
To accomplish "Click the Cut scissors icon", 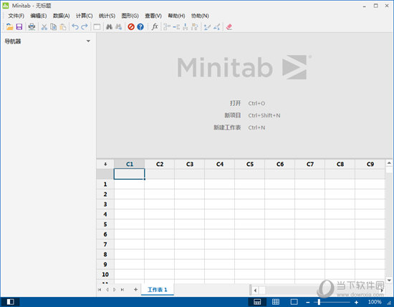I will 44,26.
